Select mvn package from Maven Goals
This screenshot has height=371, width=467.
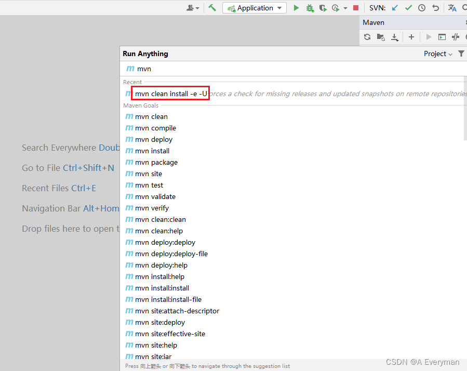[156, 162]
